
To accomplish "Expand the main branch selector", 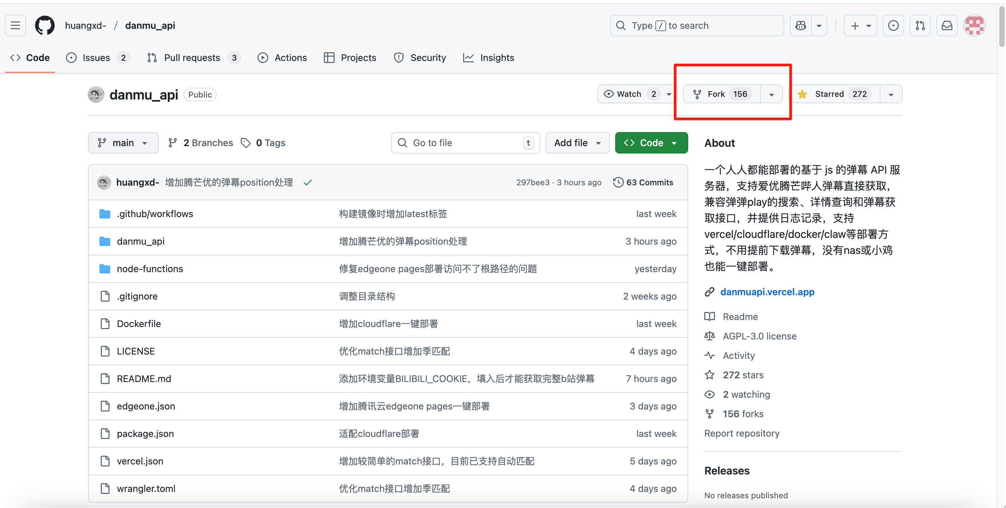I will click(123, 143).
